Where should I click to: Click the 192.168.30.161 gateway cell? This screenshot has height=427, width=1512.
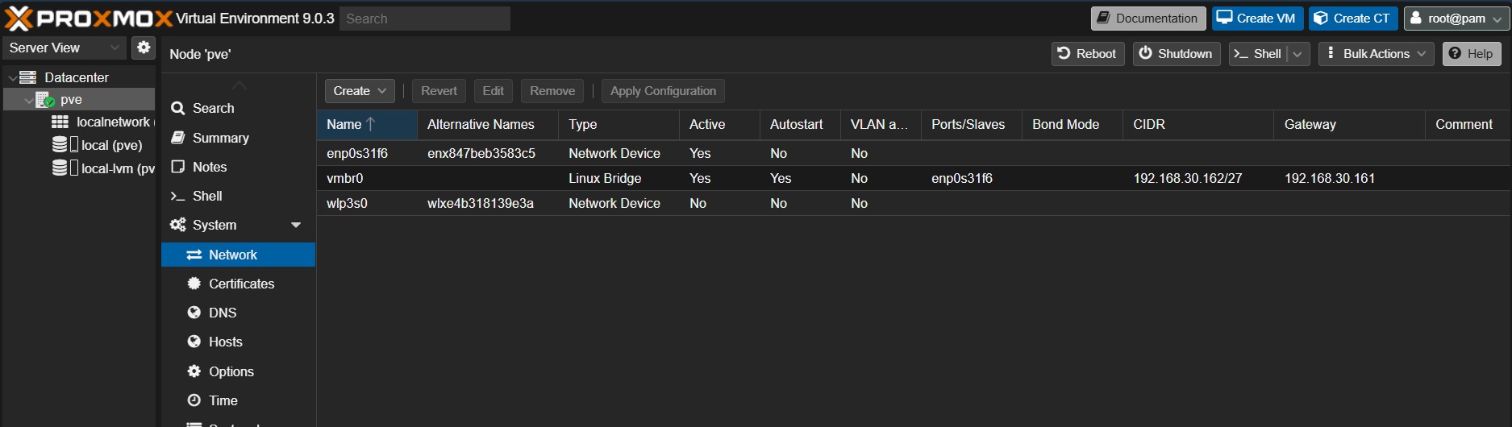pos(1329,178)
